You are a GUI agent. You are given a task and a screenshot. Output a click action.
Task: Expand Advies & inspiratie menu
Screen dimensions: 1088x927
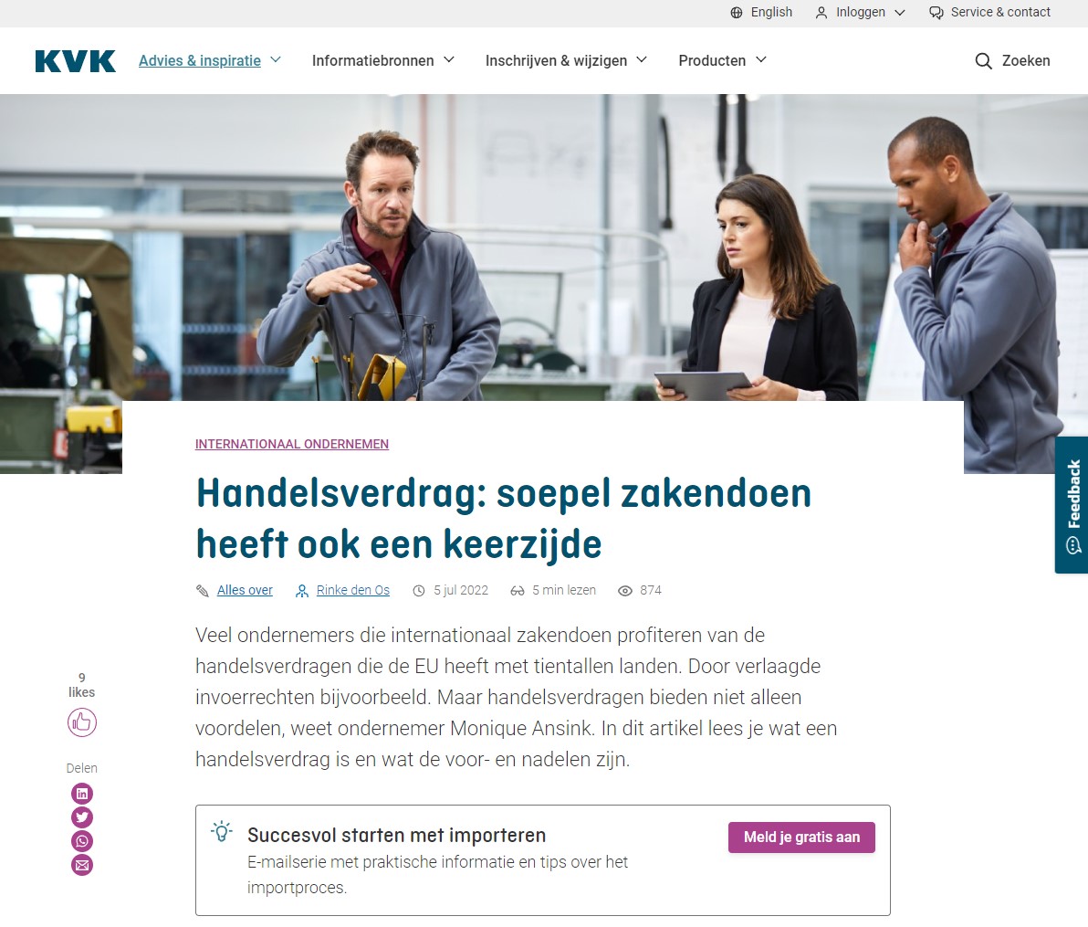(210, 60)
